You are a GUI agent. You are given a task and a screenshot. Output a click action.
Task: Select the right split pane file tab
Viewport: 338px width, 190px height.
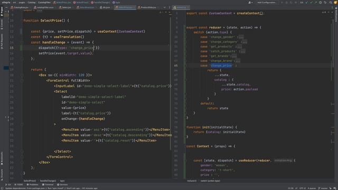point(181,7)
